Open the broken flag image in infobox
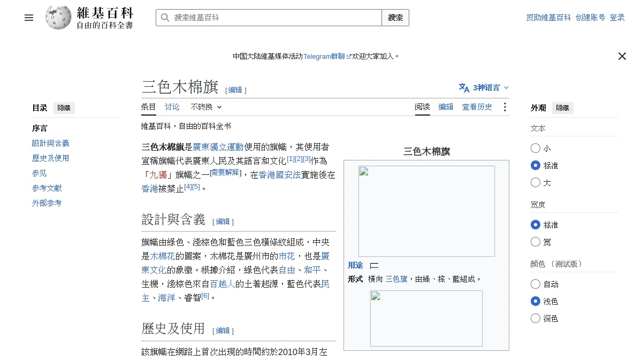Image resolution: width=642 pixels, height=361 pixels. [x=426, y=211]
